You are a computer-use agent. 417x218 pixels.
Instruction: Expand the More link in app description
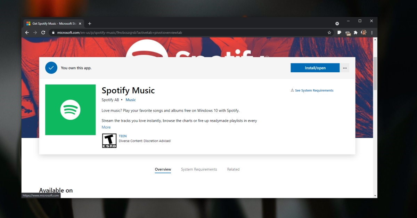106,127
